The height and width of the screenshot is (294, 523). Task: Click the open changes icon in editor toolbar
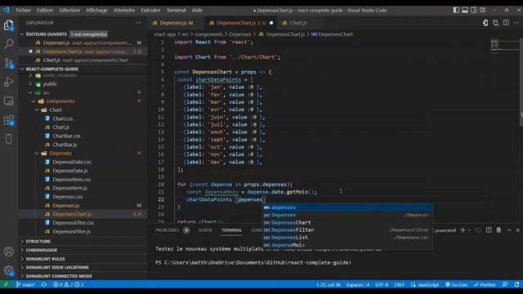[x=496, y=23]
